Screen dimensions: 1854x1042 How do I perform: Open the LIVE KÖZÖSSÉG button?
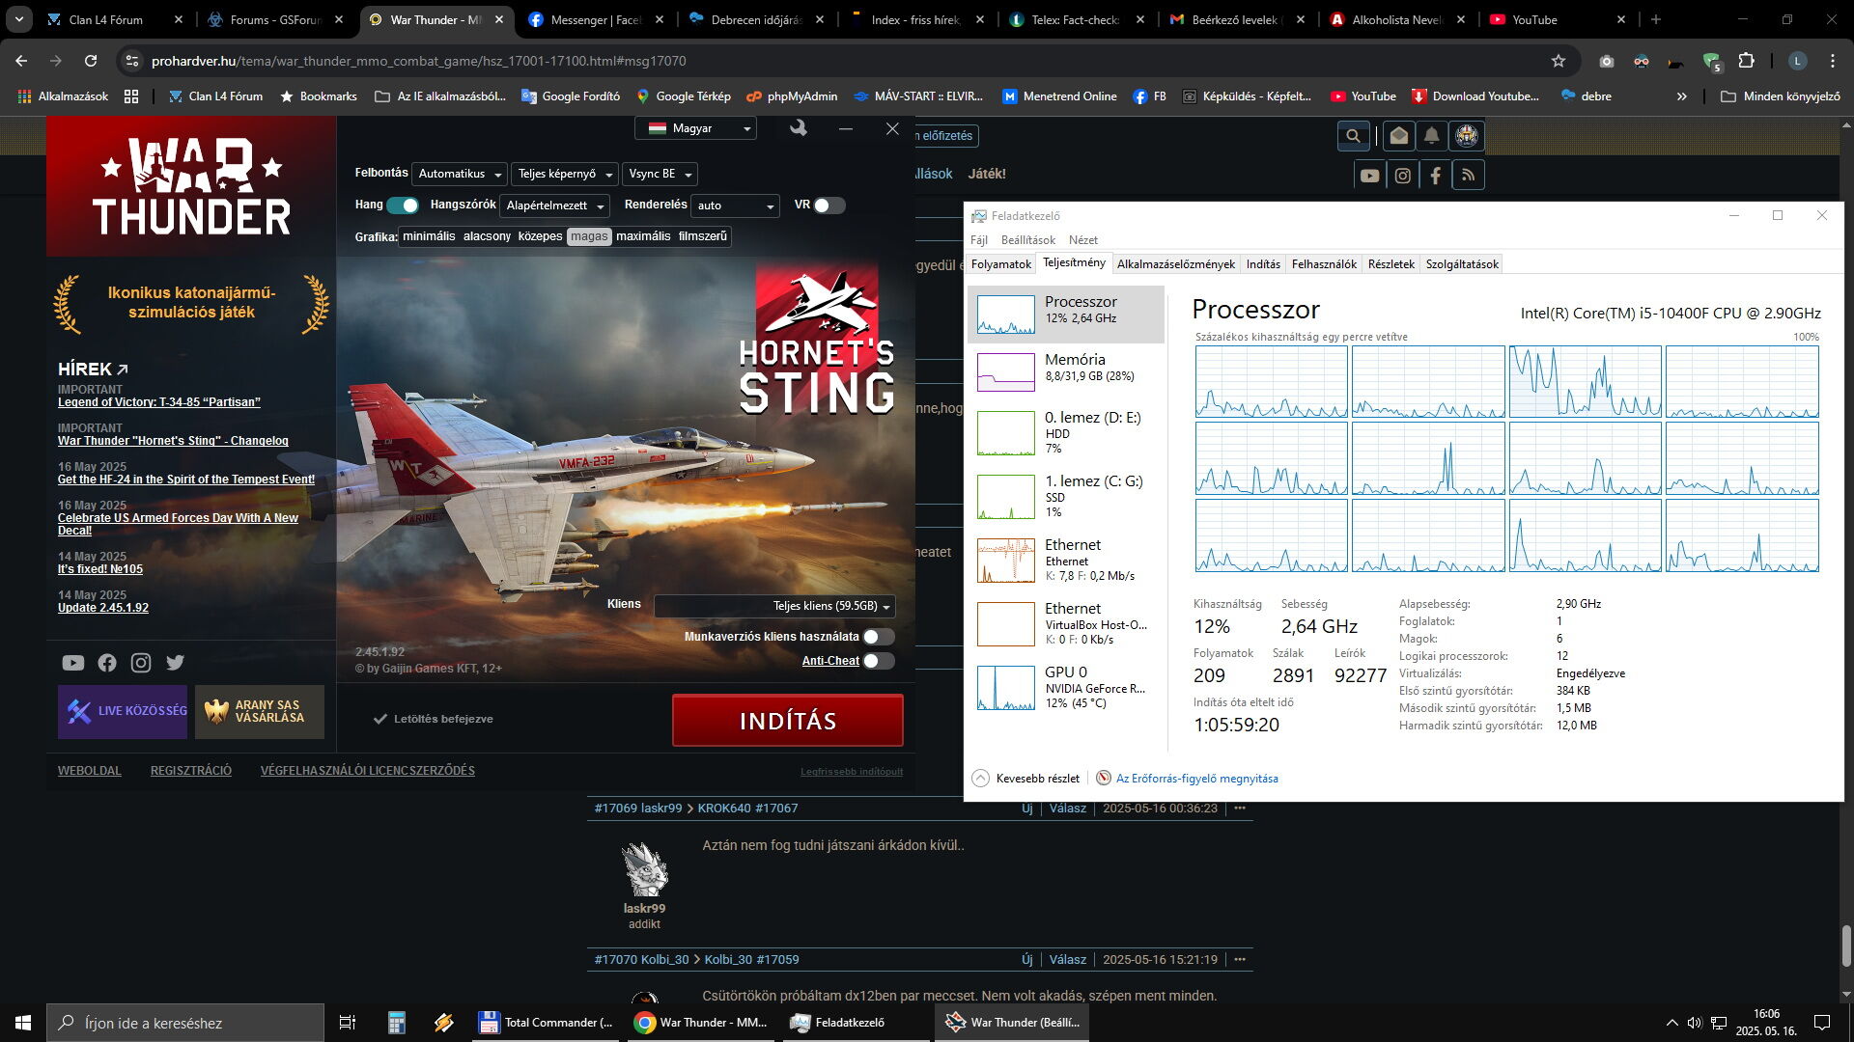click(123, 712)
